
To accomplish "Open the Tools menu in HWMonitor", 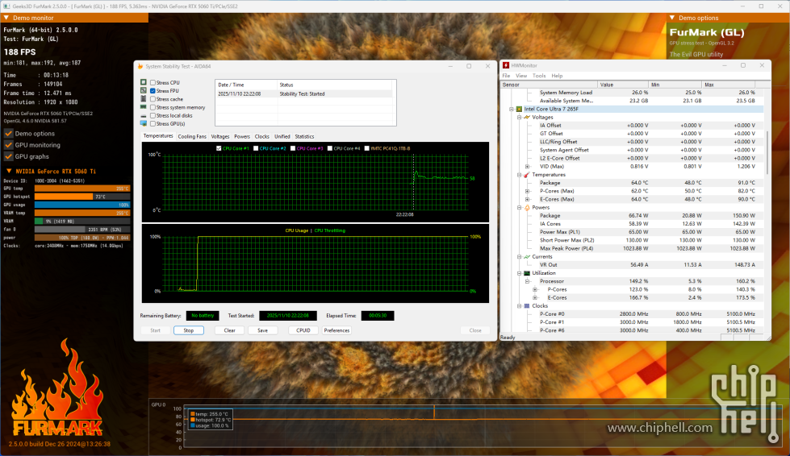I will [x=539, y=76].
